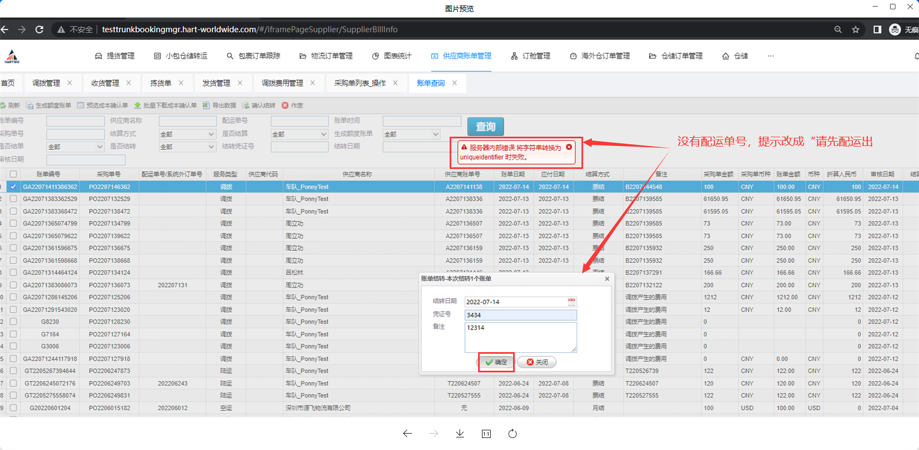The height and width of the screenshot is (450, 919).
Task: Uncheck the row GA22071411386362 checkbox
Action: (x=13, y=186)
